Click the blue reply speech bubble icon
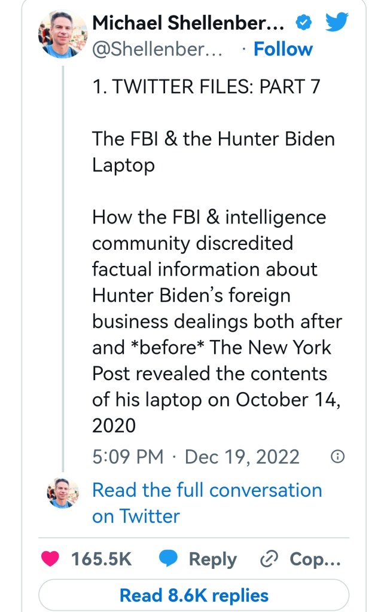Screen dimensions: 384x612 (x=169, y=559)
